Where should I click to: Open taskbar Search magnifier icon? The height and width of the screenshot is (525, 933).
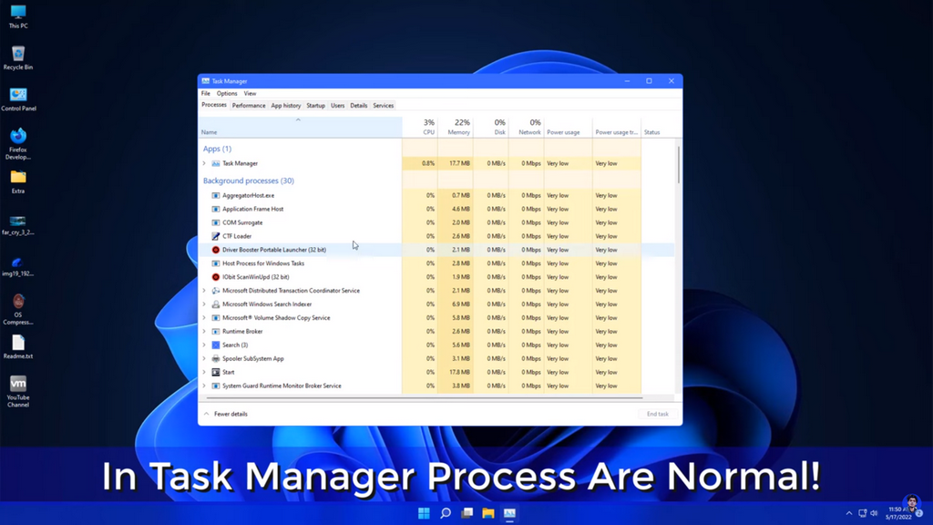point(445,513)
